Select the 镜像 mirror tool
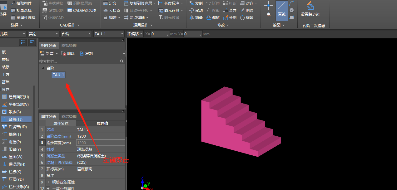The image size is (397, 190). click(x=196, y=18)
